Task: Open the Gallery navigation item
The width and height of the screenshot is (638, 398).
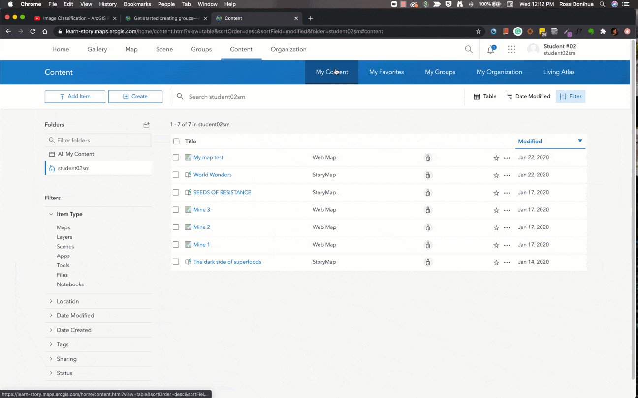Action: click(97, 49)
